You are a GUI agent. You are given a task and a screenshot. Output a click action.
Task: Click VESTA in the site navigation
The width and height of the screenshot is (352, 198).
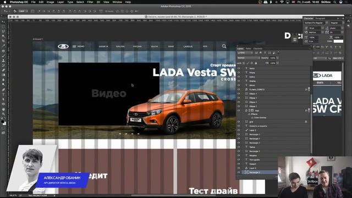pos(154,46)
